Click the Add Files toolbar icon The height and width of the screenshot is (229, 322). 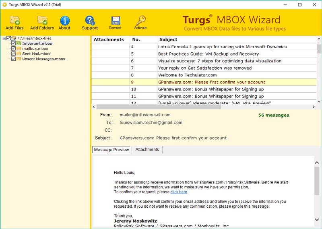(14, 20)
